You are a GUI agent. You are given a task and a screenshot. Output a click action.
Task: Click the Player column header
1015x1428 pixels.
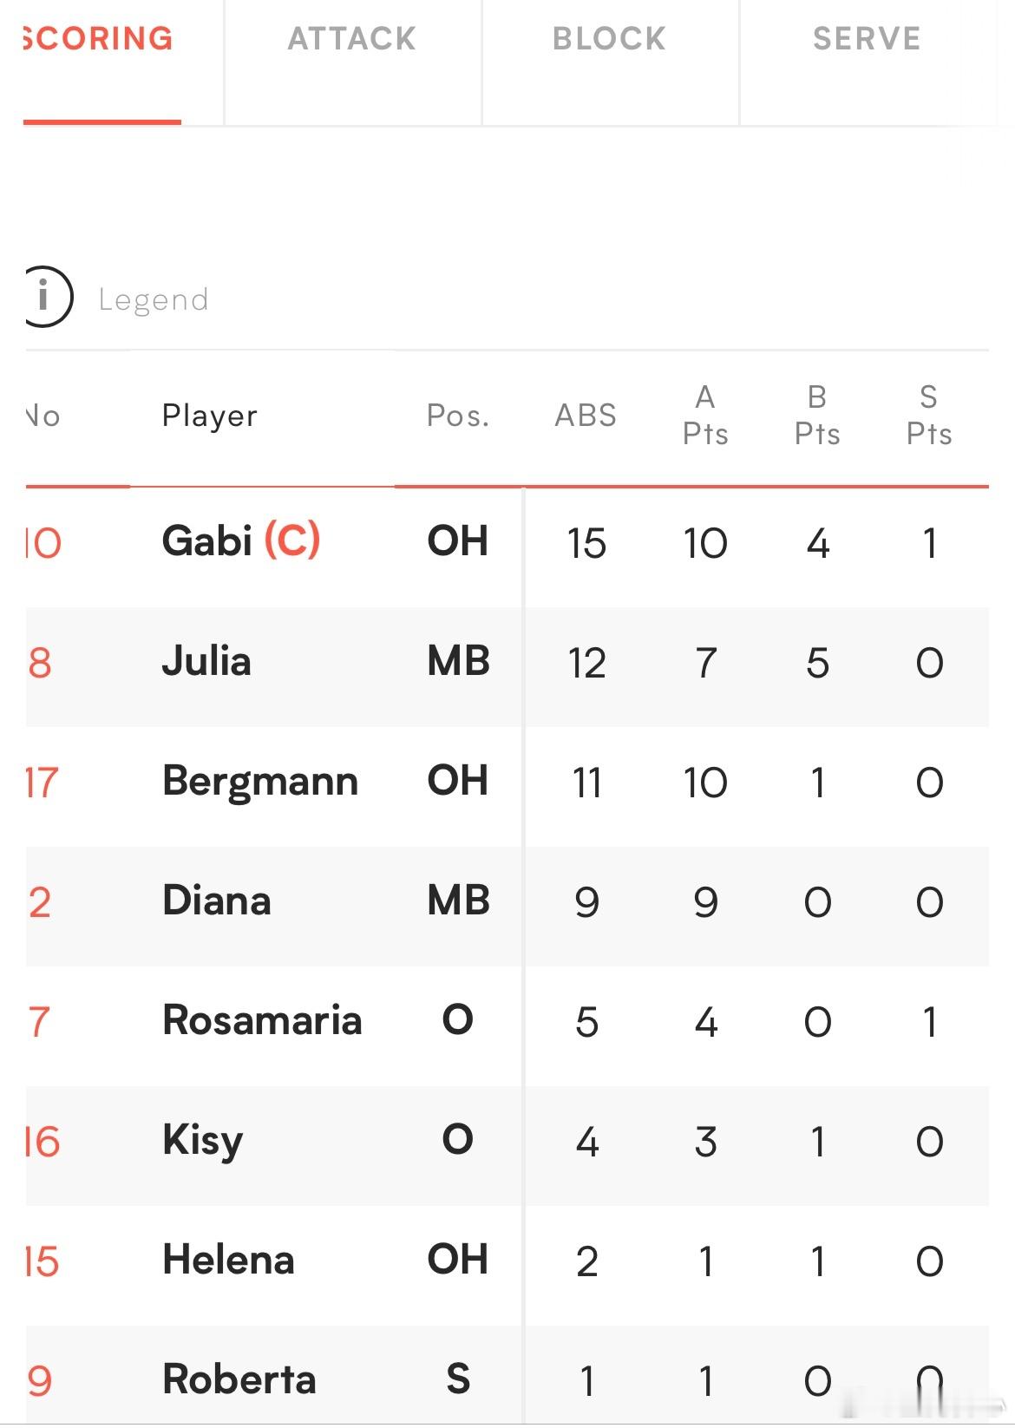coord(210,416)
